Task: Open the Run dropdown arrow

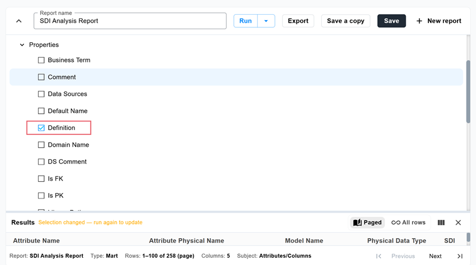Action: [266, 21]
